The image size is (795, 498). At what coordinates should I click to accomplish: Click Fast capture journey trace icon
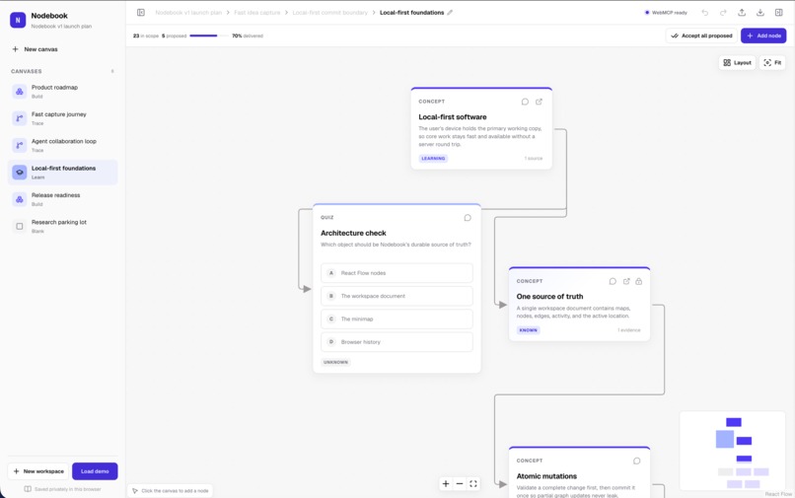[x=20, y=118]
